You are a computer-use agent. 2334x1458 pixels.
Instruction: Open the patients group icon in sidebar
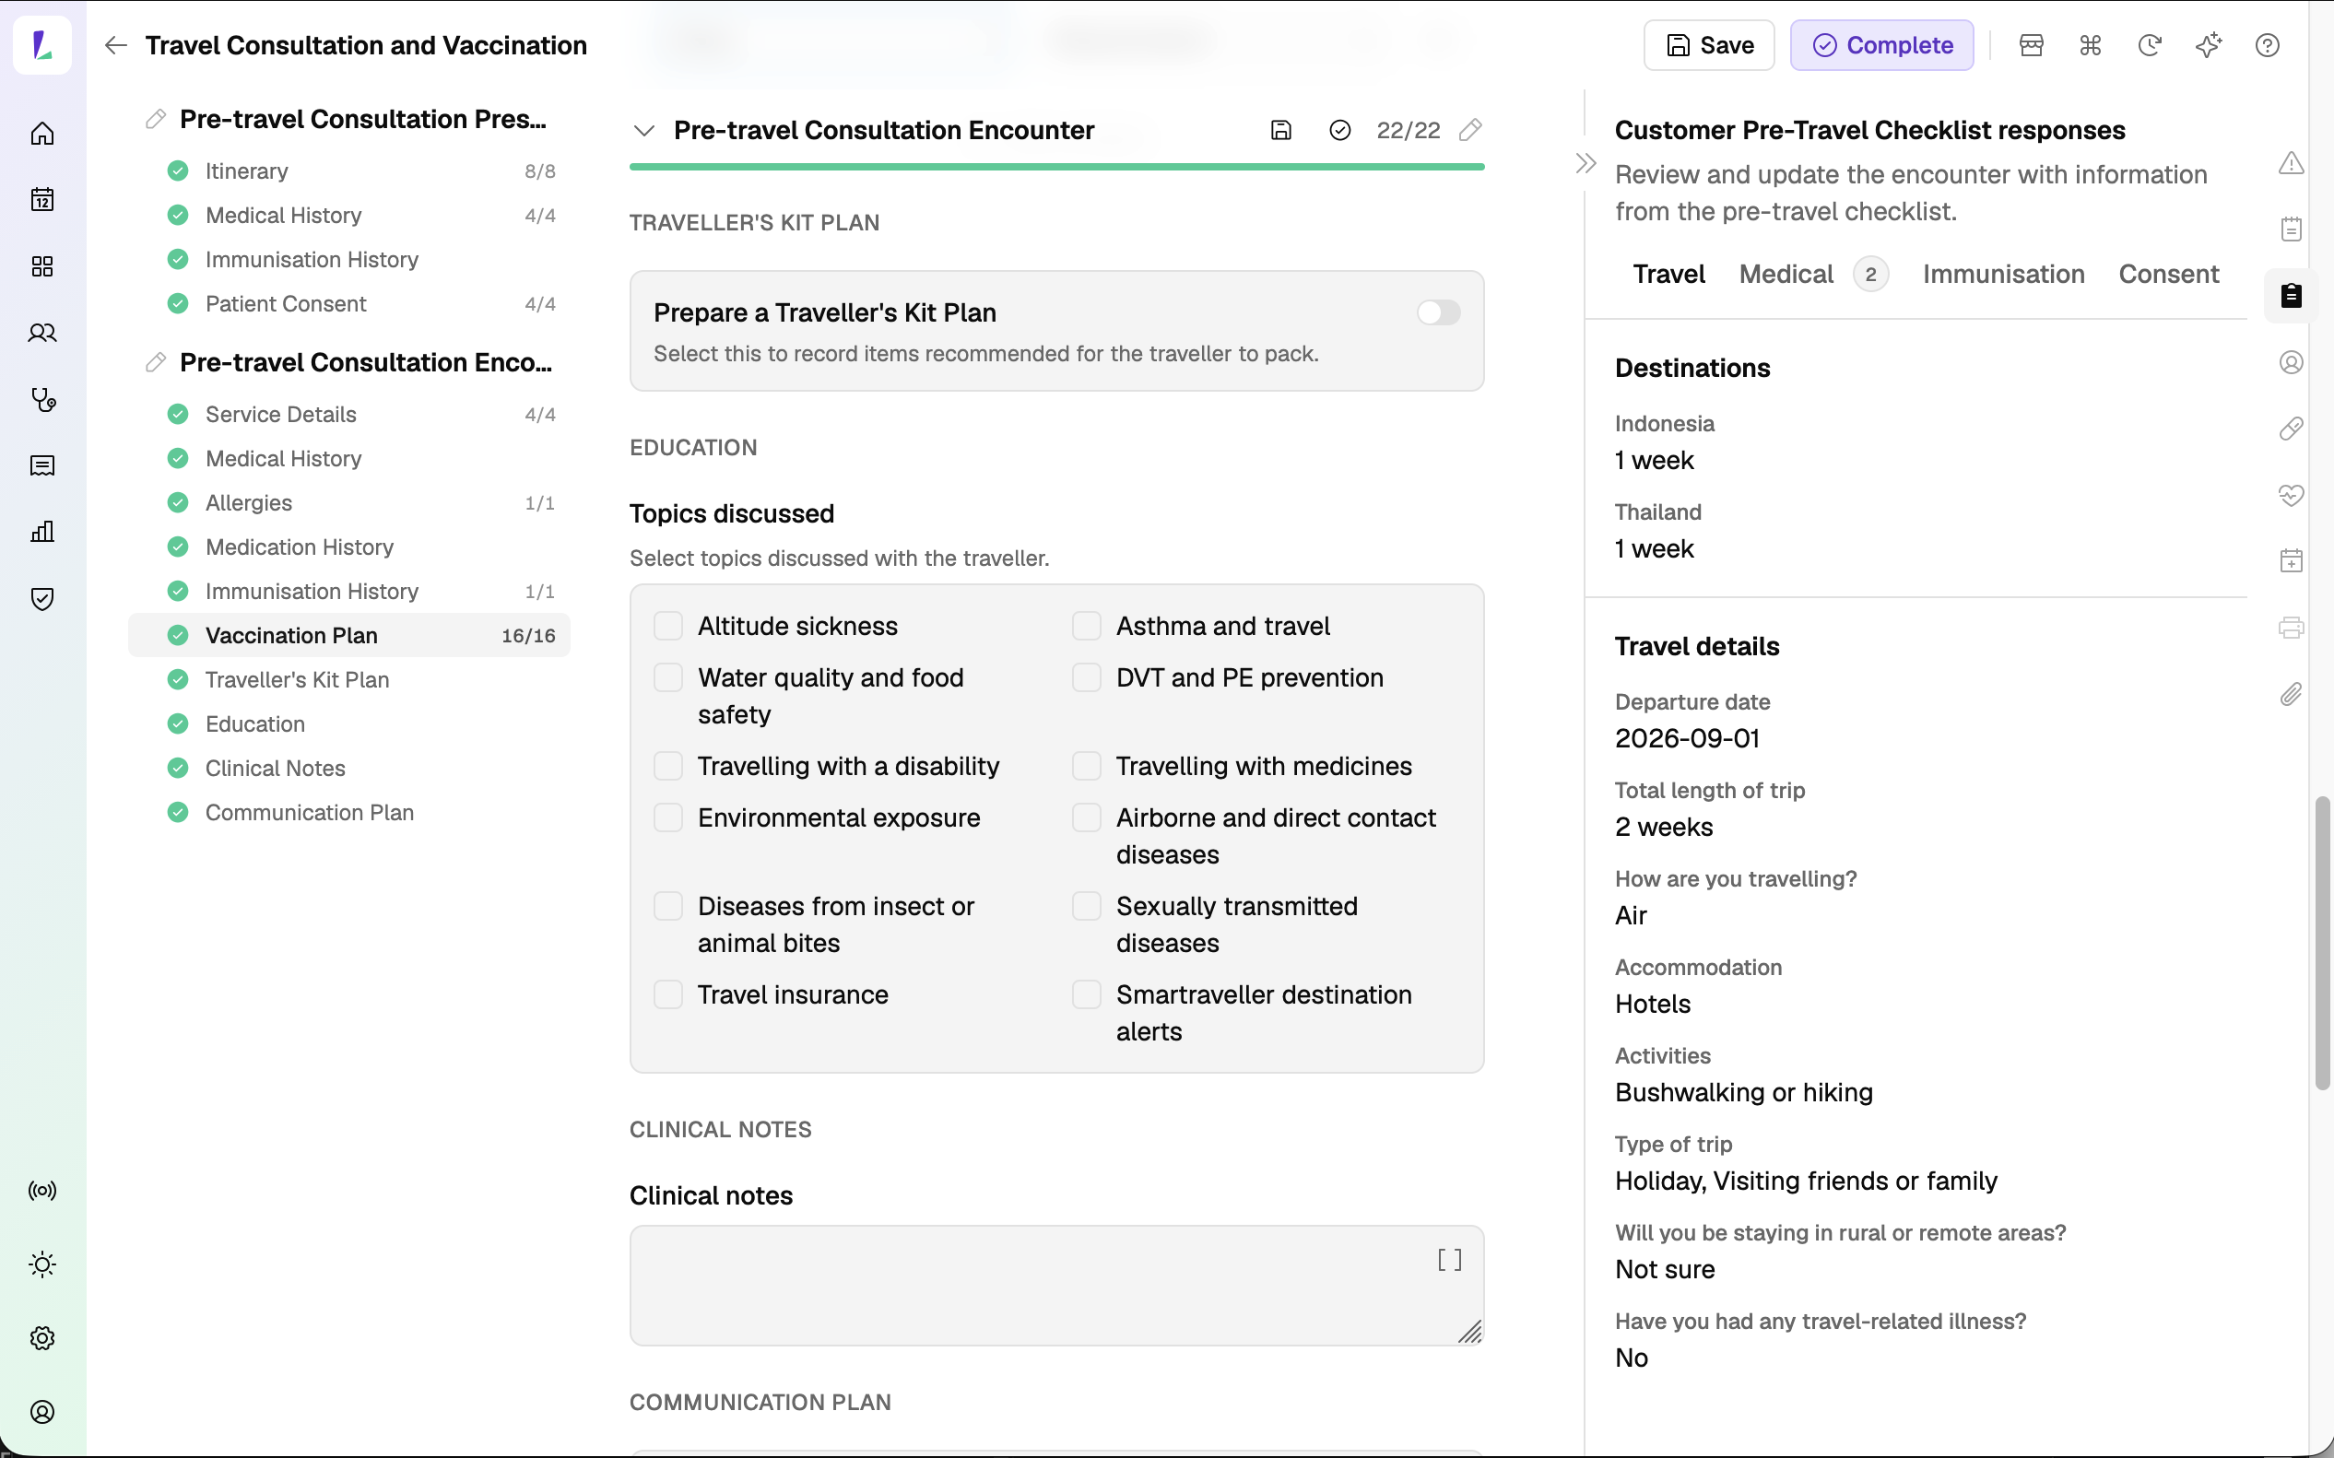point(42,333)
